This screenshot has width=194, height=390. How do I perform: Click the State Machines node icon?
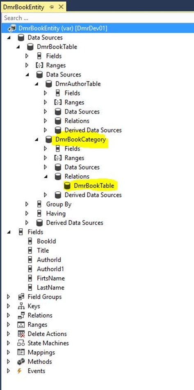coord(21,343)
